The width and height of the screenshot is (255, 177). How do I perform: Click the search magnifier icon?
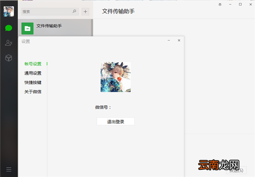pos(74,11)
